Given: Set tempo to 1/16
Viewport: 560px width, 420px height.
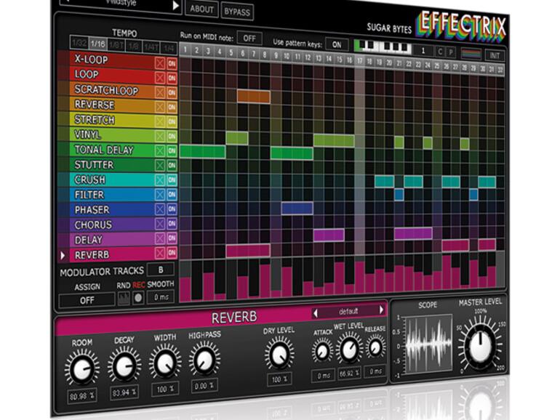Looking at the screenshot, I should 97,44.
